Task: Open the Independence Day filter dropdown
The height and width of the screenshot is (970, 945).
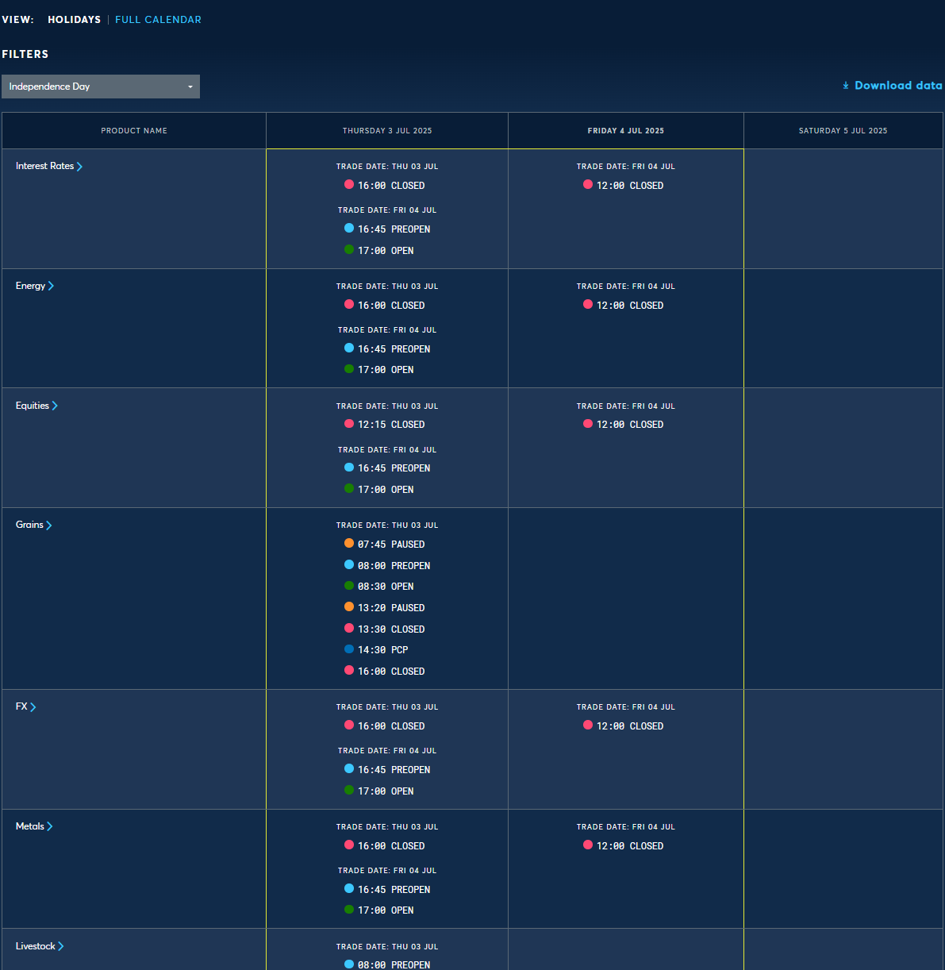Action: pos(101,87)
